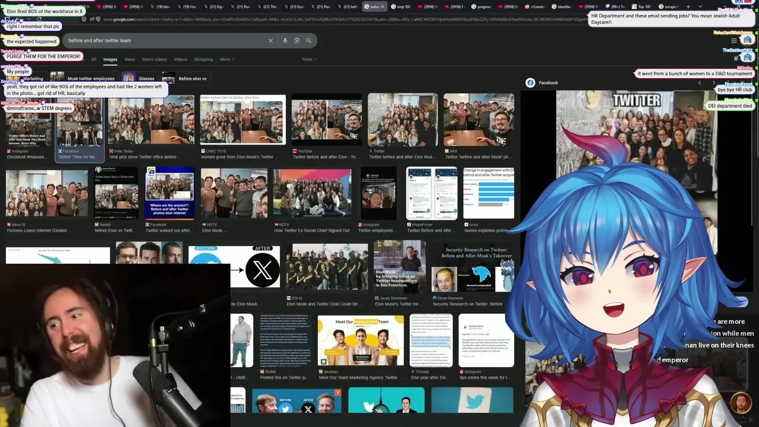Select the Before elon vs chip
Image resolution: width=759 pixels, height=427 pixels.
(185, 78)
